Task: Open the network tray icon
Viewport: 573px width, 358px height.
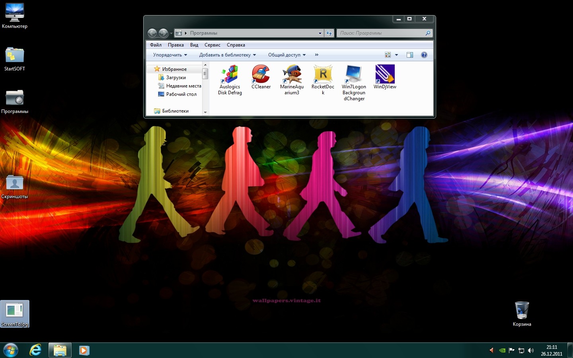Action: [521, 350]
